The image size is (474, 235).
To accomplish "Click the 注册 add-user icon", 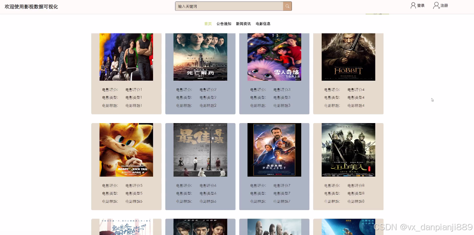I will 436,6.
